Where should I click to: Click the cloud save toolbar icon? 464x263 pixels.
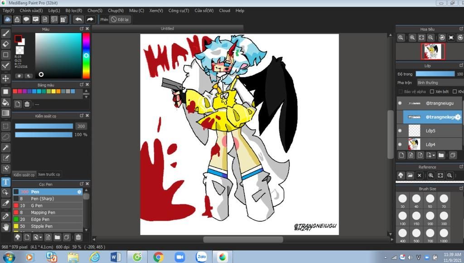point(8,19)
